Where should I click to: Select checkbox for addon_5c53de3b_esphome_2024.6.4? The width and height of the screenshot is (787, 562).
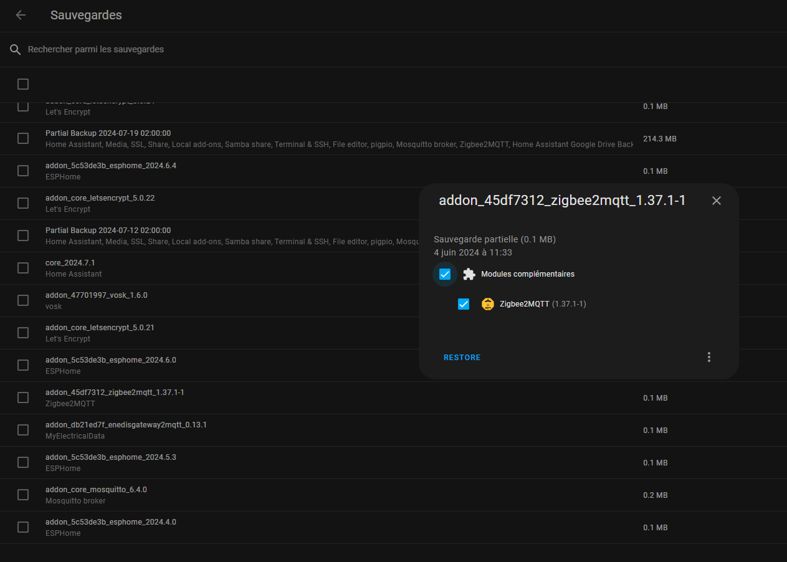[23, 171]
